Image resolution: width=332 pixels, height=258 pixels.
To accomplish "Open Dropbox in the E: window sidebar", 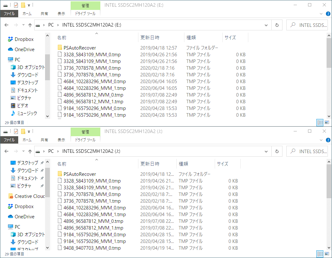I will tap(21, 39).
